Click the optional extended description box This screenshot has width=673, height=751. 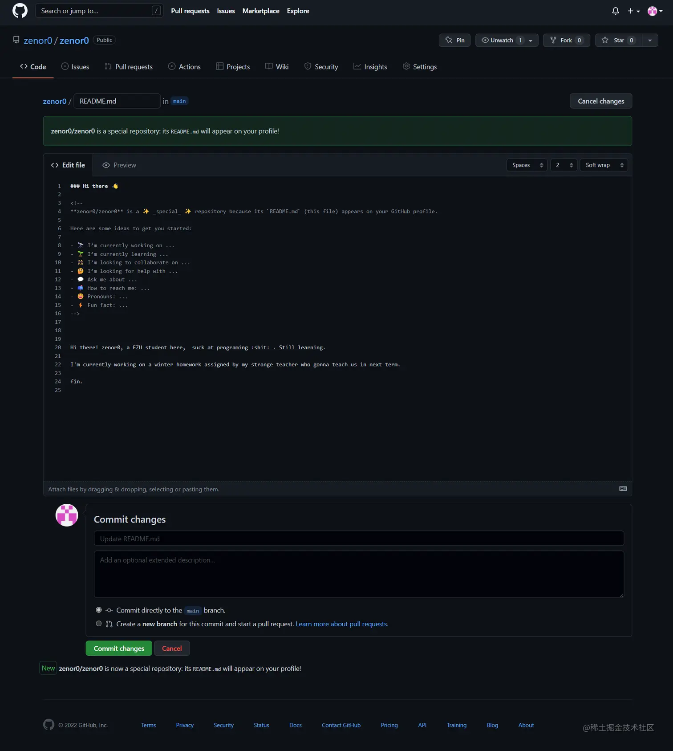(359, 574)
